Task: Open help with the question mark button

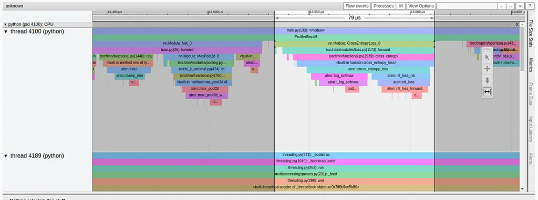Action: [x=530, y=6]
